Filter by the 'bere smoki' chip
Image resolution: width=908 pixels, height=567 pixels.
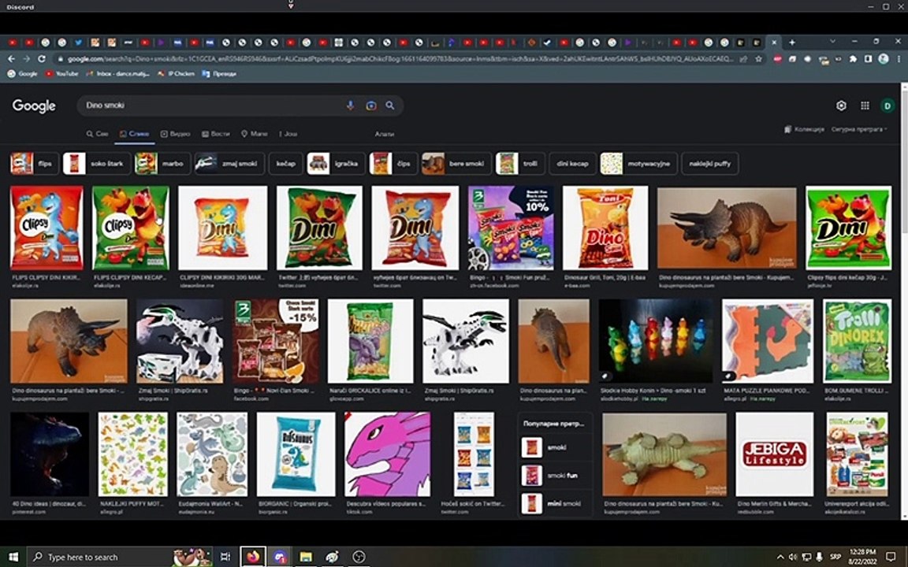tap(456, 164)
